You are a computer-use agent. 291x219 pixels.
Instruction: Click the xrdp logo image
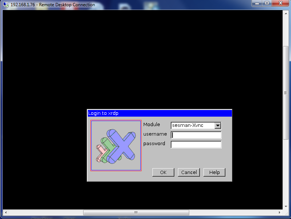(116, 146)
